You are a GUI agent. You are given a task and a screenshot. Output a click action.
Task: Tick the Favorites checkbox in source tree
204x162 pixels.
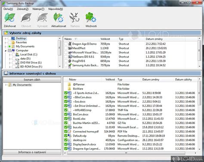coord(9,43)
